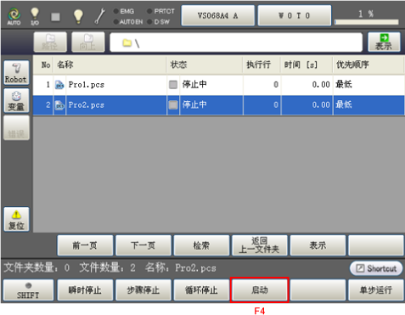The width and height of the screenshot is (405, 315).
Task: Select the Pro2.pcs program row
Action: [x=218, y=105]
